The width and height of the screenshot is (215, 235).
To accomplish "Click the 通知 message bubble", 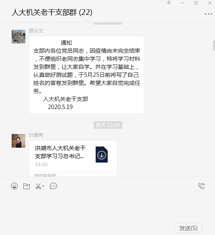I will coord(86,75).
